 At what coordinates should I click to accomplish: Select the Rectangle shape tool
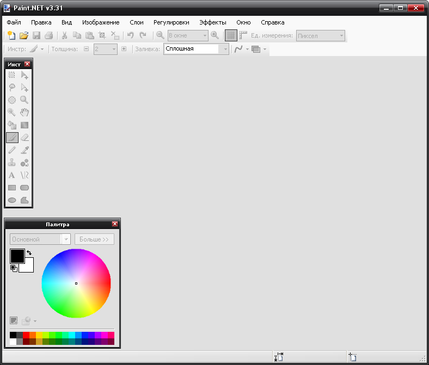pos(12,188)
